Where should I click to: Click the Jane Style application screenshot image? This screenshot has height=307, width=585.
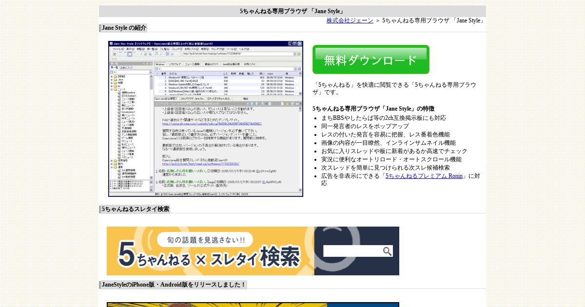(x=206, y=119)
